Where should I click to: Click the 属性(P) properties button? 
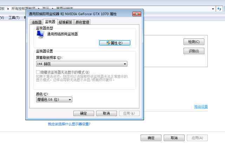tap(115, 43)
